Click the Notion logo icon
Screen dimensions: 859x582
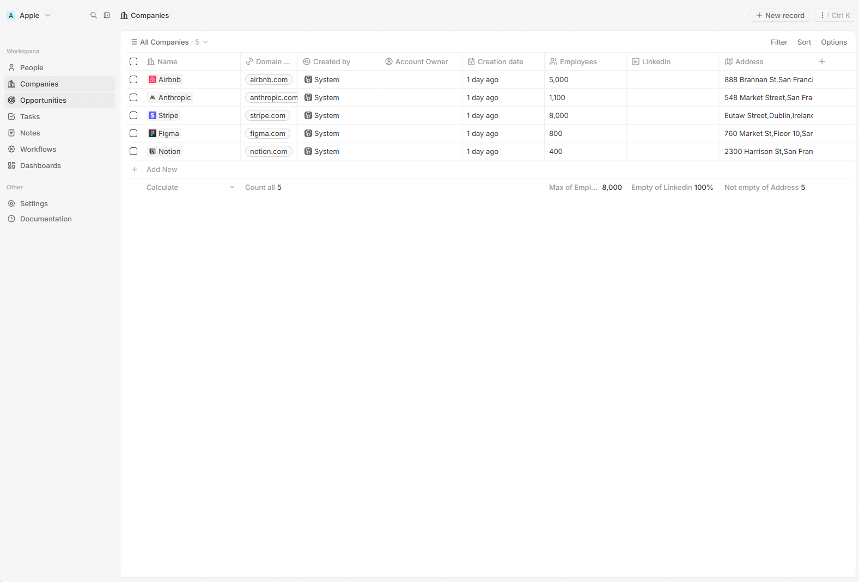(153, 151)
